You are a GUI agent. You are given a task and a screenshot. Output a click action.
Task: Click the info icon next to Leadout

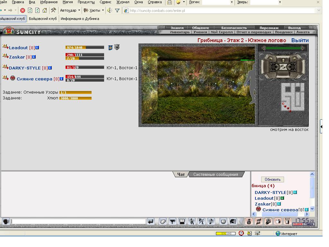[37, 48]
